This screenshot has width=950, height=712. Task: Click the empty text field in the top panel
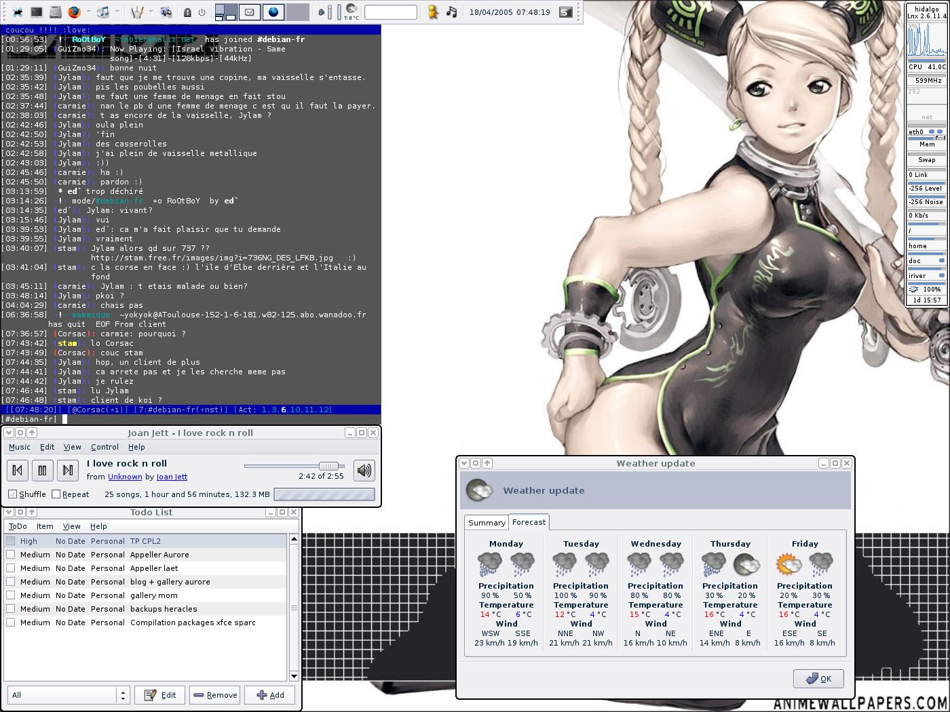pyautogui.click(x=390, y=12)
